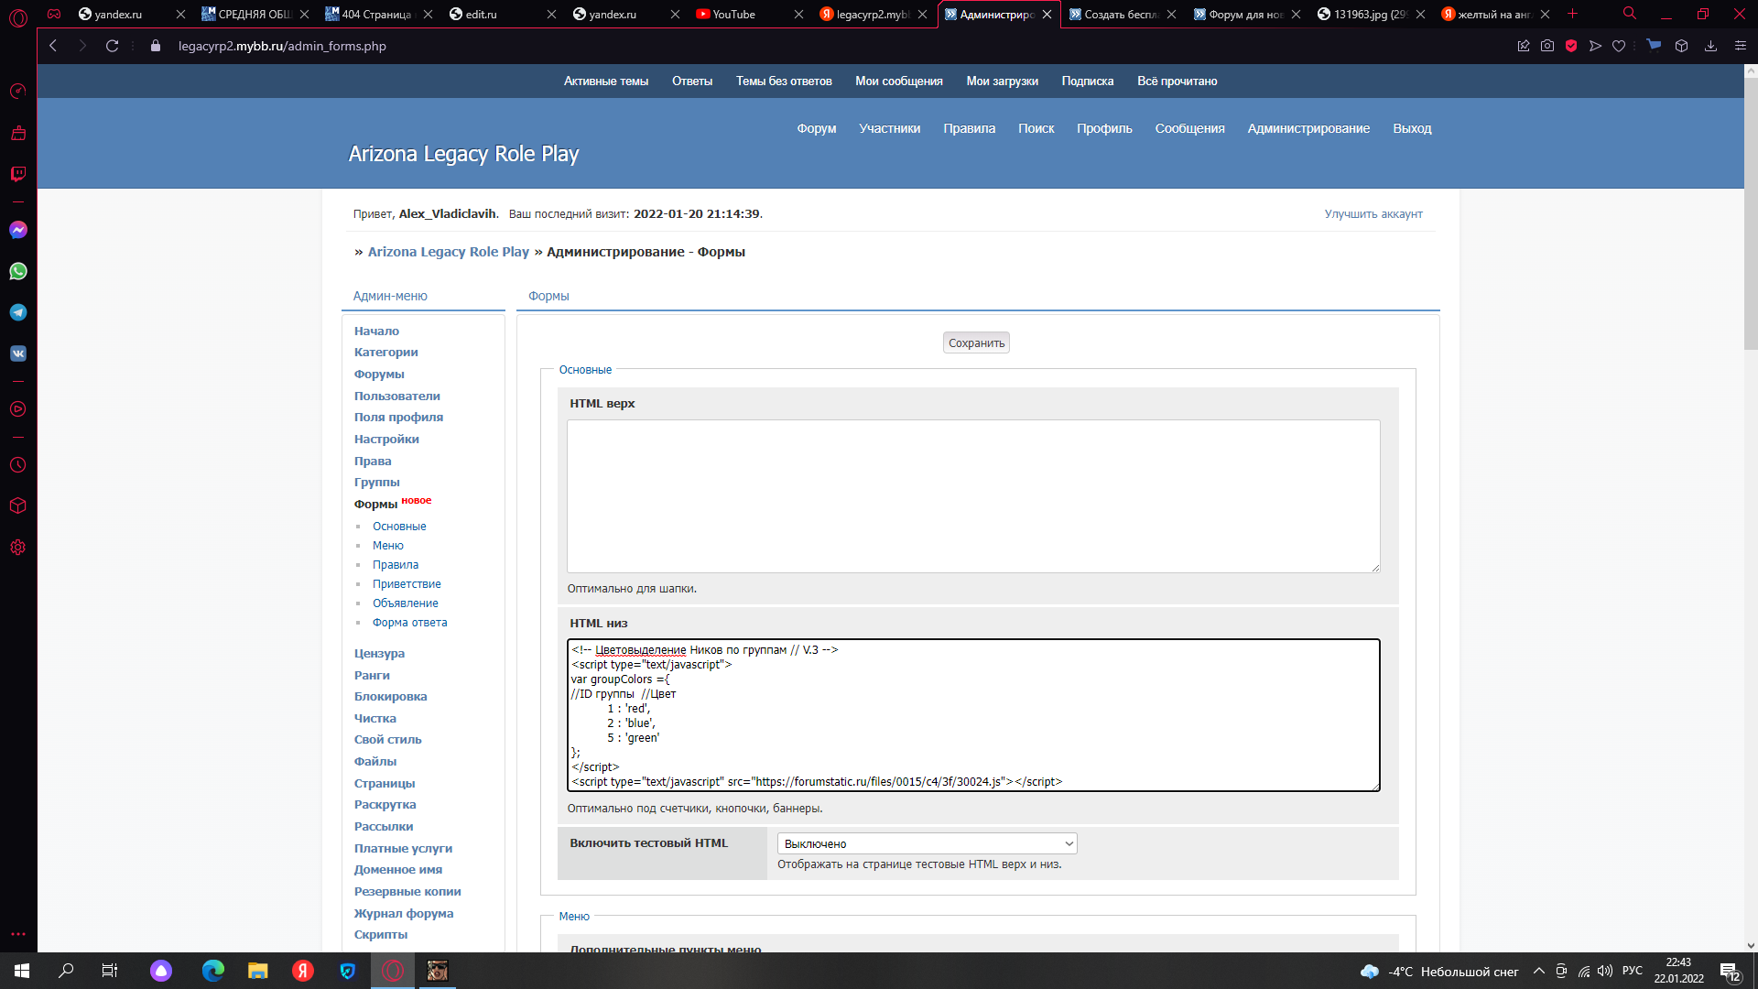Screen dimensions: 1758x989
Task: Open ad blocker shield icon
Action: (x=1571, y=46)
